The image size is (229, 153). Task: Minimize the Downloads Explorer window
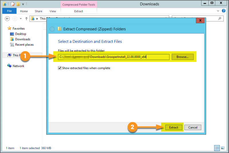(x=205, y=3)
